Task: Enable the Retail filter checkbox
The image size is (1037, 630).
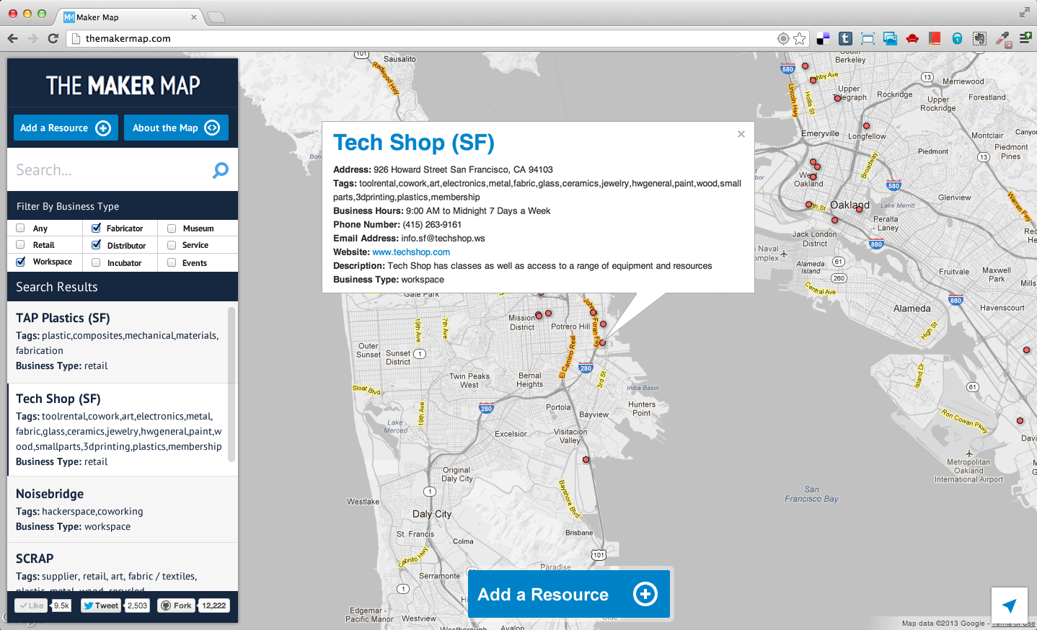Action: pyautogui.click(x=20, y=245)
